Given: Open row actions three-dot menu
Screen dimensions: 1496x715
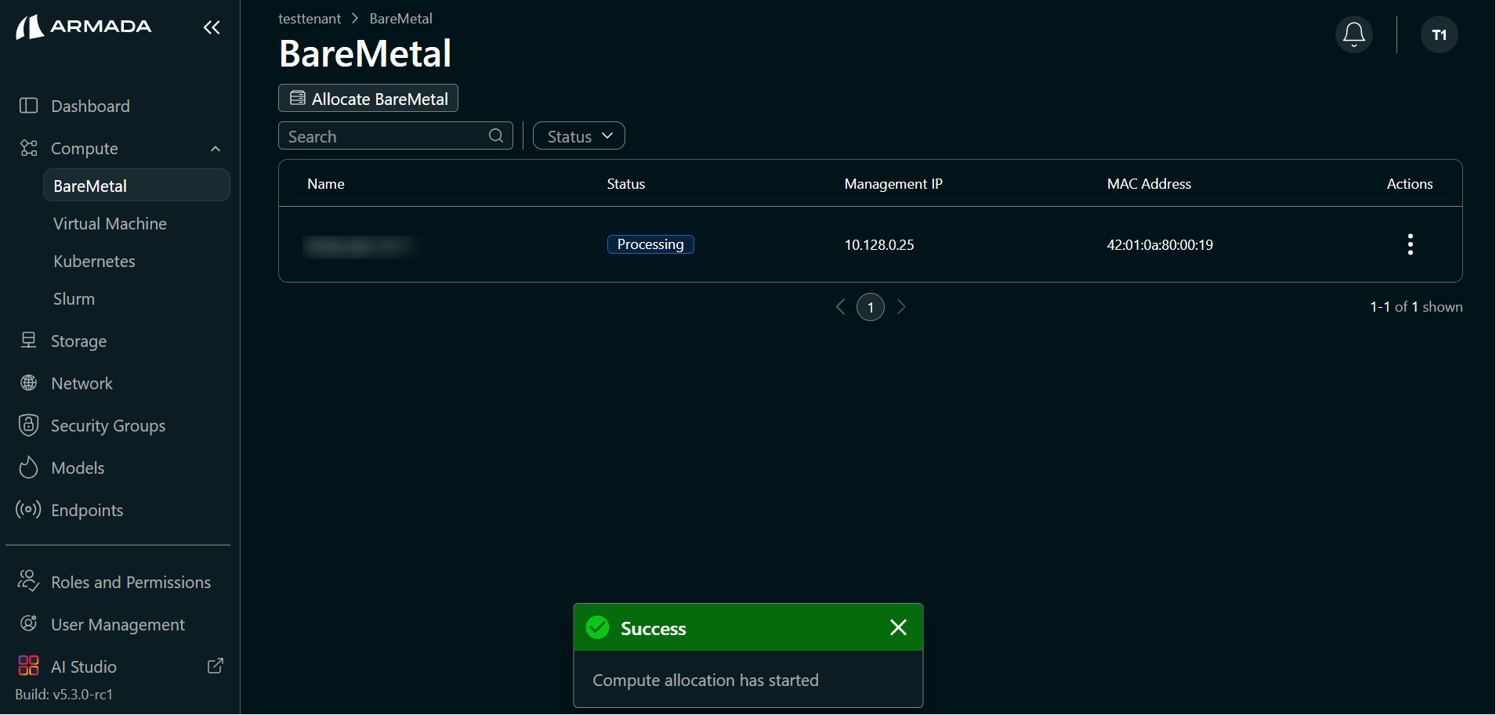Looking at the screenshot, I should (1411, 244).
